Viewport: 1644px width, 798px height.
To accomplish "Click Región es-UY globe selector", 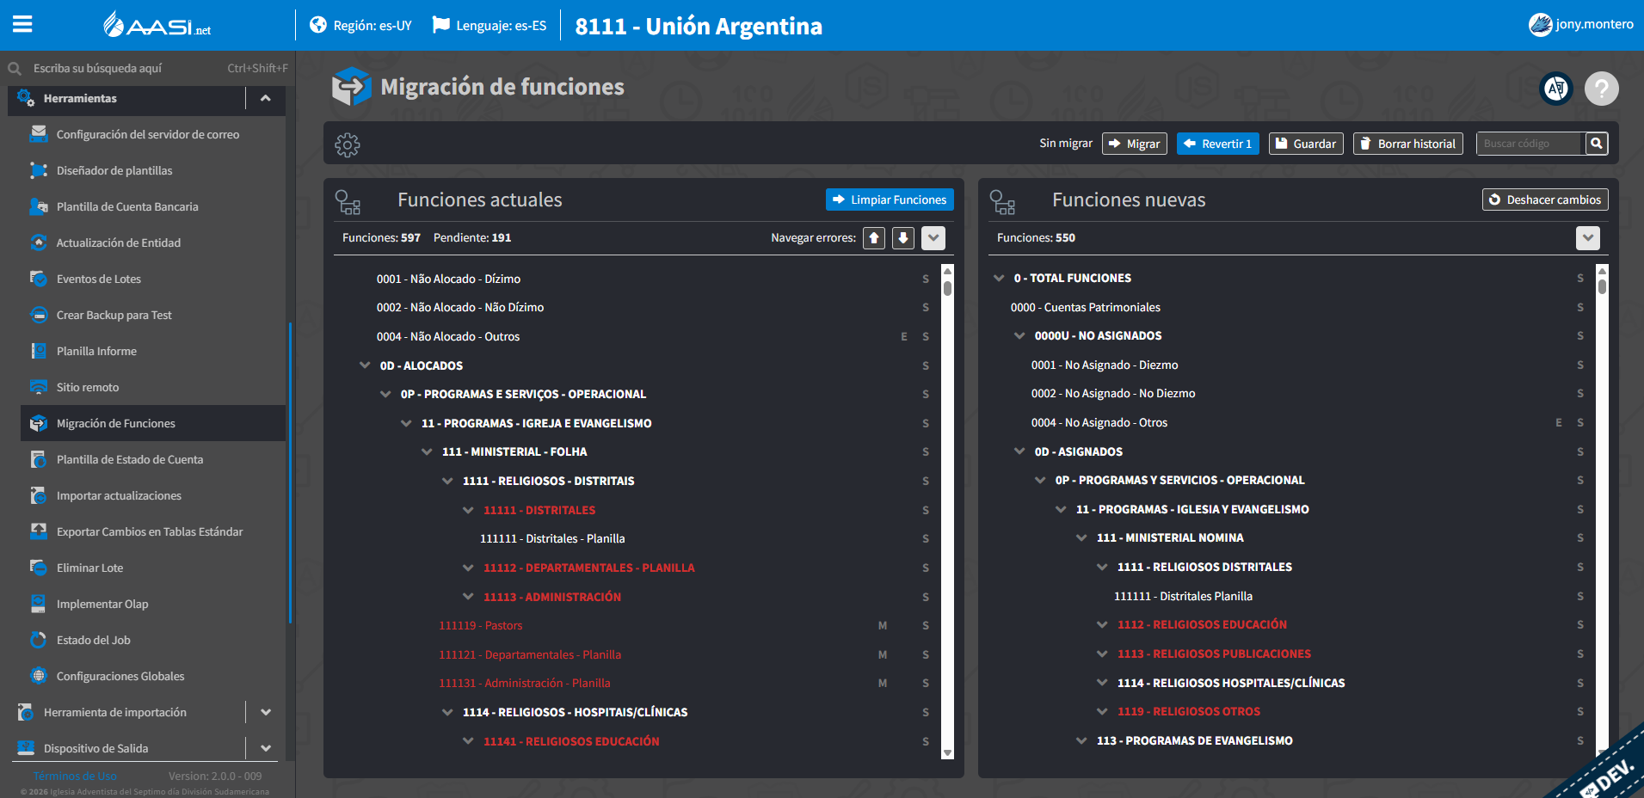I will click(x=360, y=25).
